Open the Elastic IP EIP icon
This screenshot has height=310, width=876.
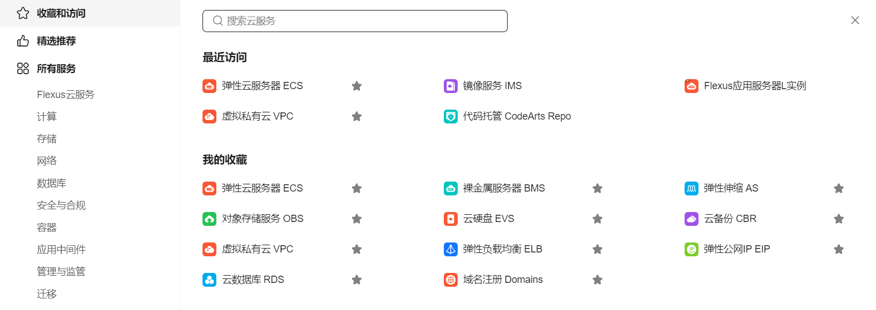point(691,249)
